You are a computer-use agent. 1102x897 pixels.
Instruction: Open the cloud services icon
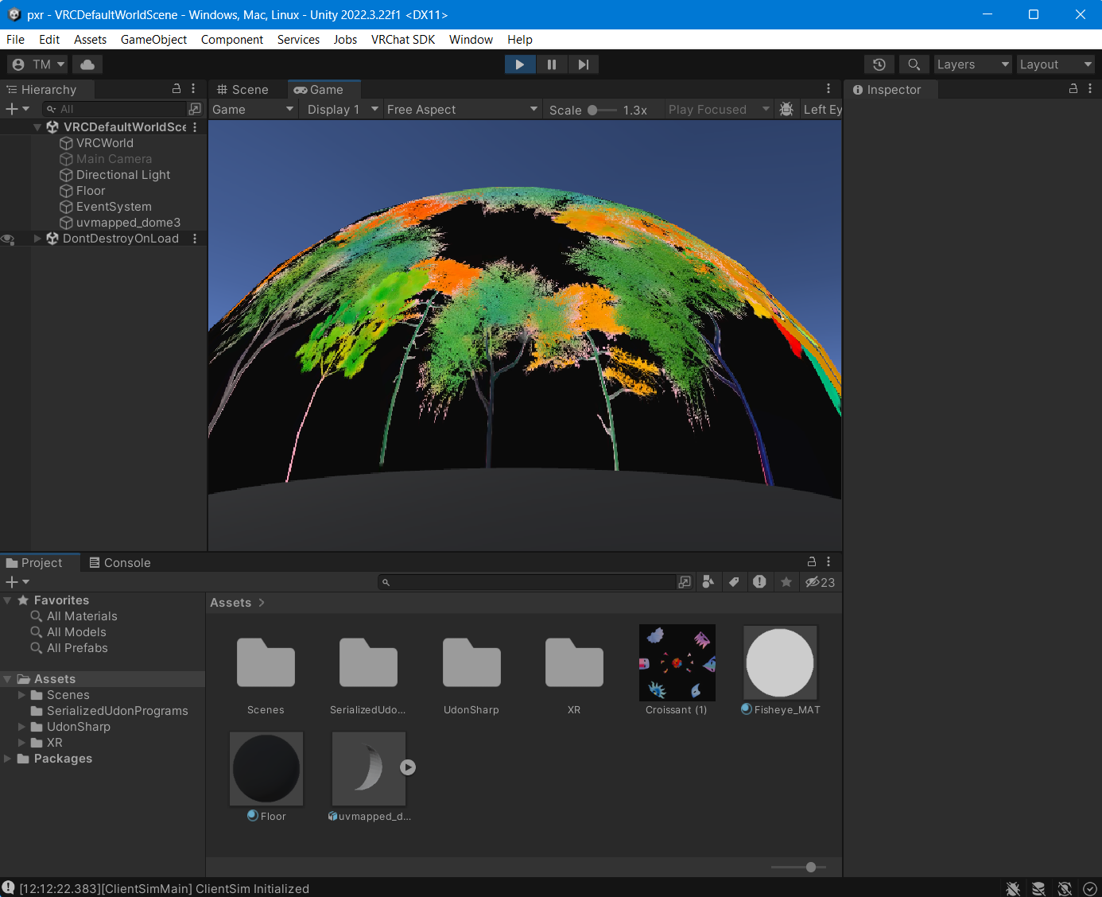87,64
